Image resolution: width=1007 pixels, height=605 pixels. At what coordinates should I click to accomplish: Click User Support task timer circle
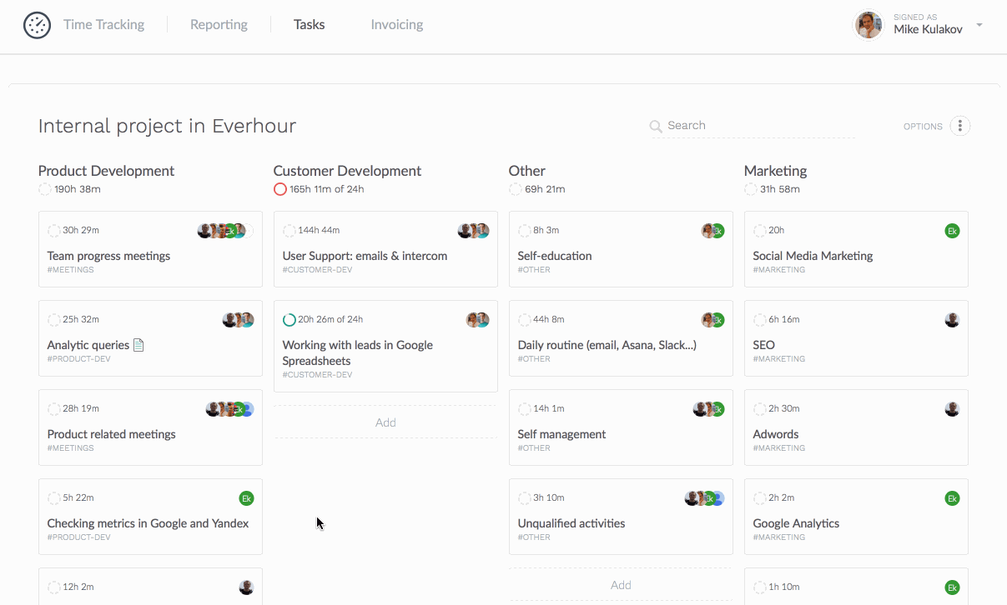click(290, 231)
